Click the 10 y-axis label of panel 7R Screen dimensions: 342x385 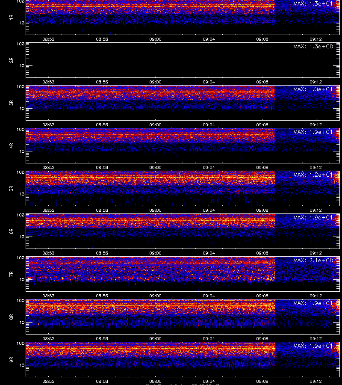(22, 280)
